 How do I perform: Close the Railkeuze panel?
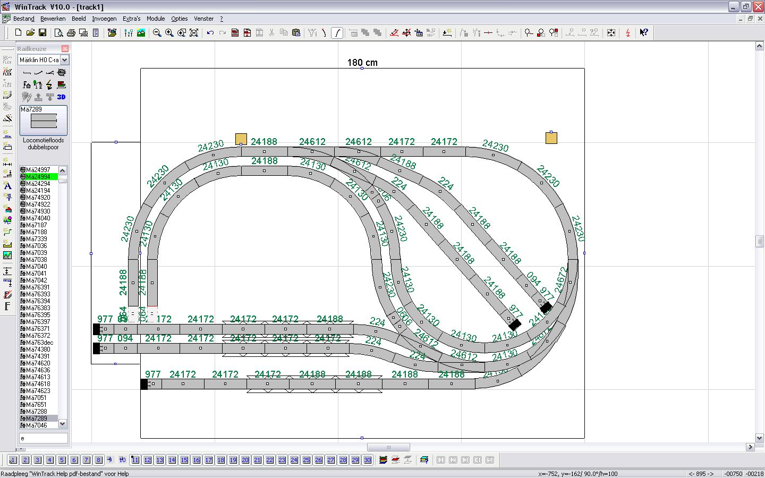click(x=65, y=48)
